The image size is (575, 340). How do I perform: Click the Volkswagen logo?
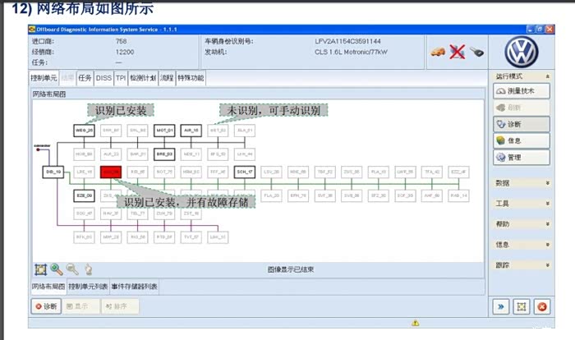(x=522, y=52)
